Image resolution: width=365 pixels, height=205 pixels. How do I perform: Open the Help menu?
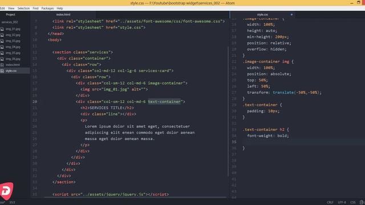pos(60,8)
